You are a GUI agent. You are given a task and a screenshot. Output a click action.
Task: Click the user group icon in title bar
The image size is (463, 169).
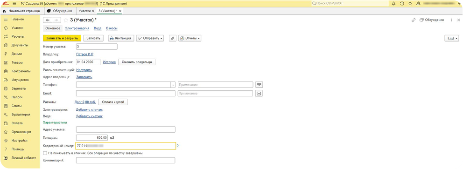tap(418, 4)
